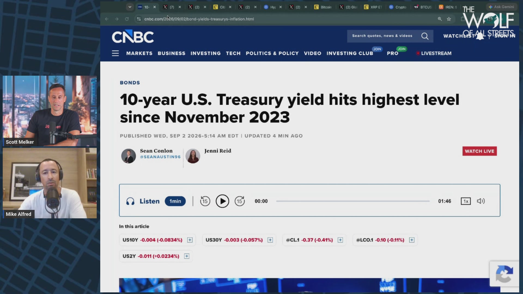This screenshot has height=294, width=523.
Task: Click the CNBC logo
Action: click(133, 36)
